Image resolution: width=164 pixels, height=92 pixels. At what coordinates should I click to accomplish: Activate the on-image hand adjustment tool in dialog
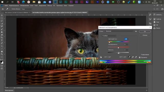(x=101, y=57)
